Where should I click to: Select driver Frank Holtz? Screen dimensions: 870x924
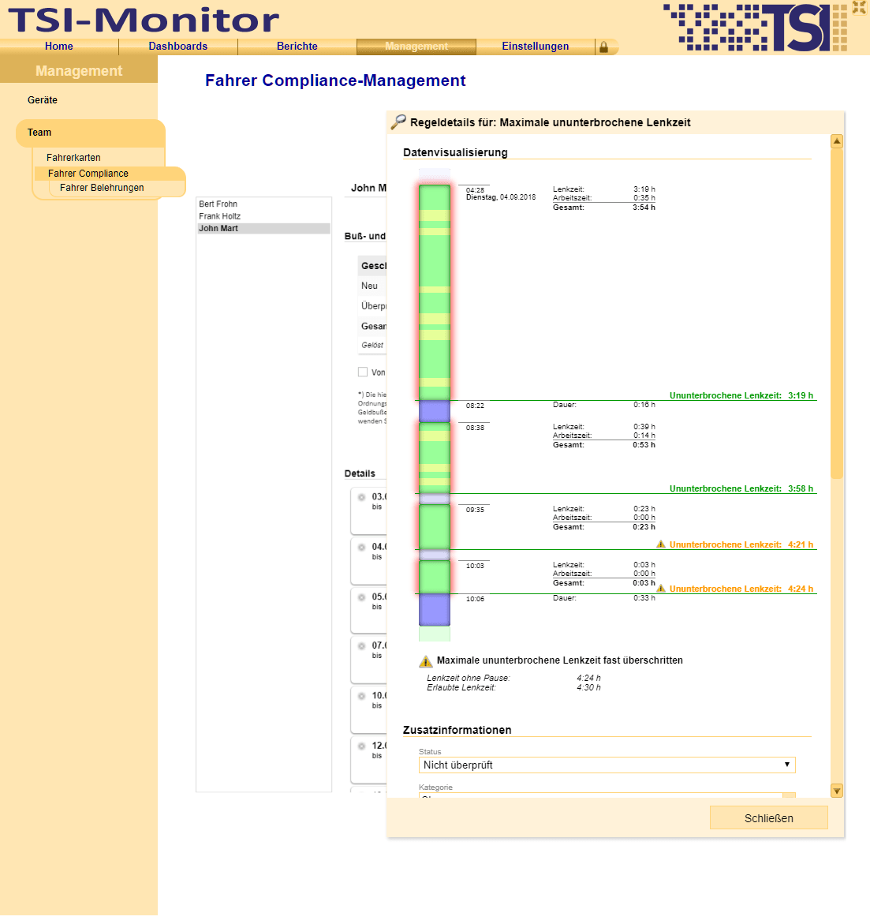point(263,216)
